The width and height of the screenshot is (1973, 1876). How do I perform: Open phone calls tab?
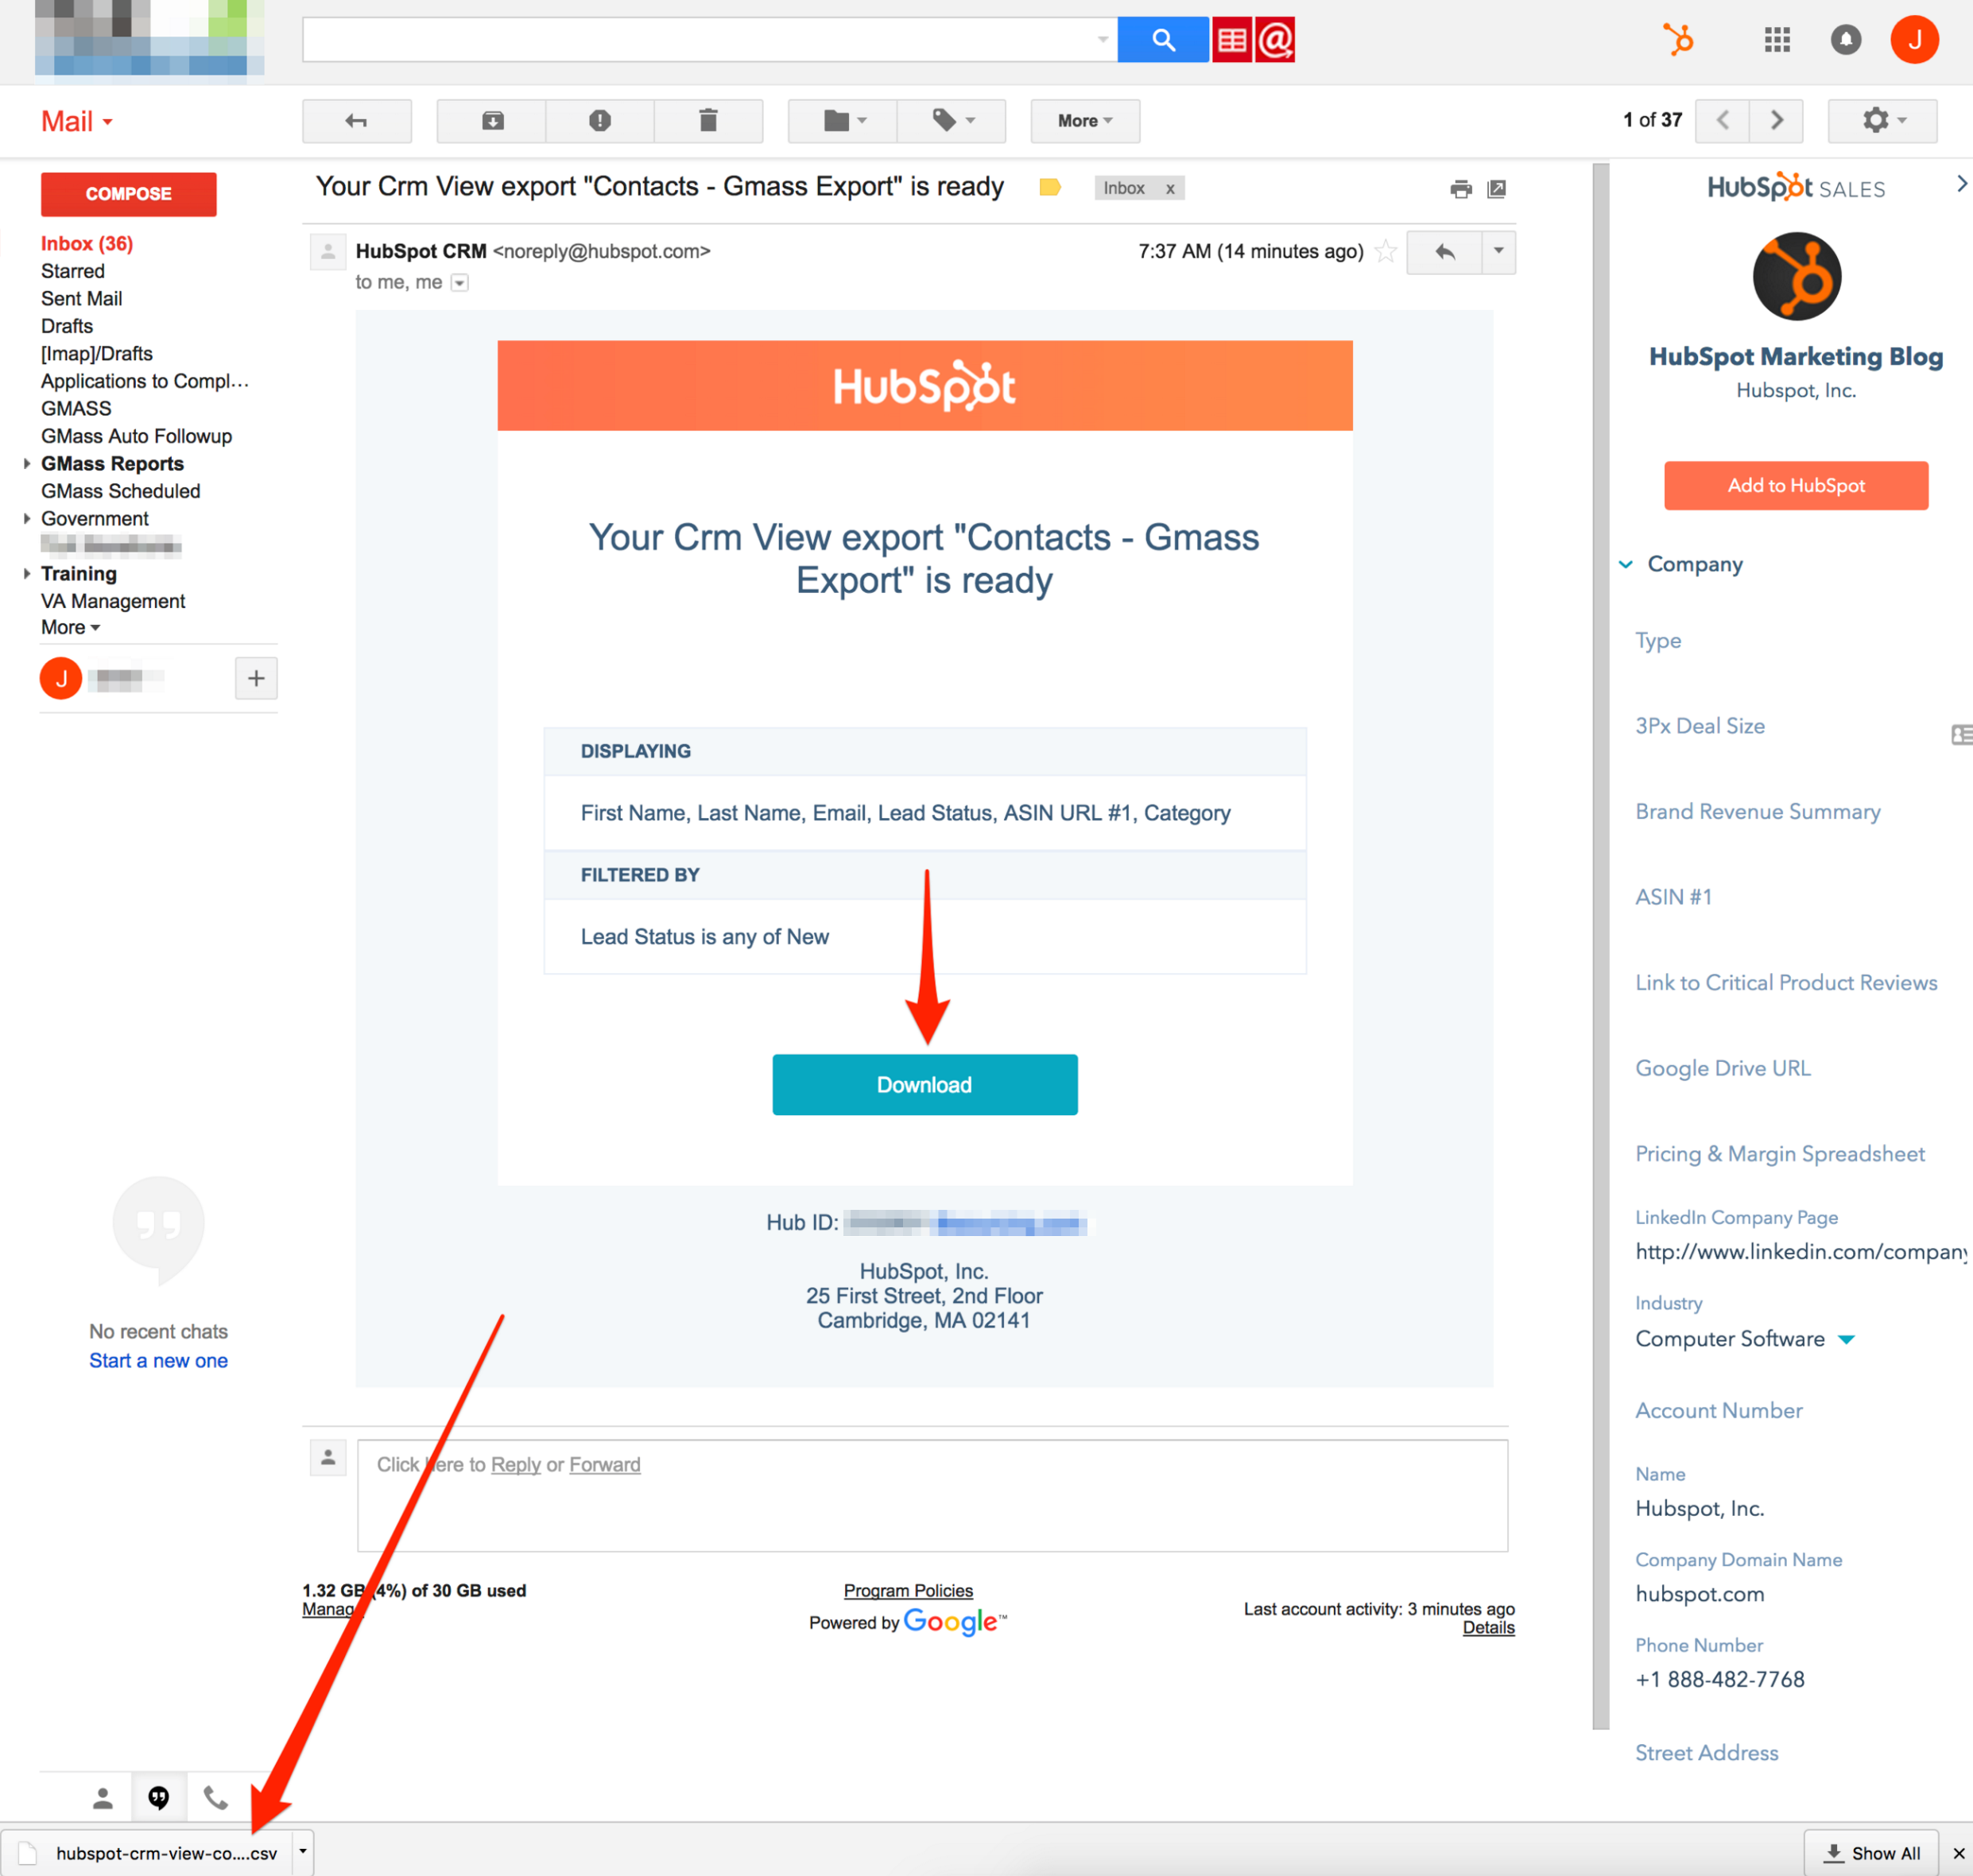[x=215, y=1798]
